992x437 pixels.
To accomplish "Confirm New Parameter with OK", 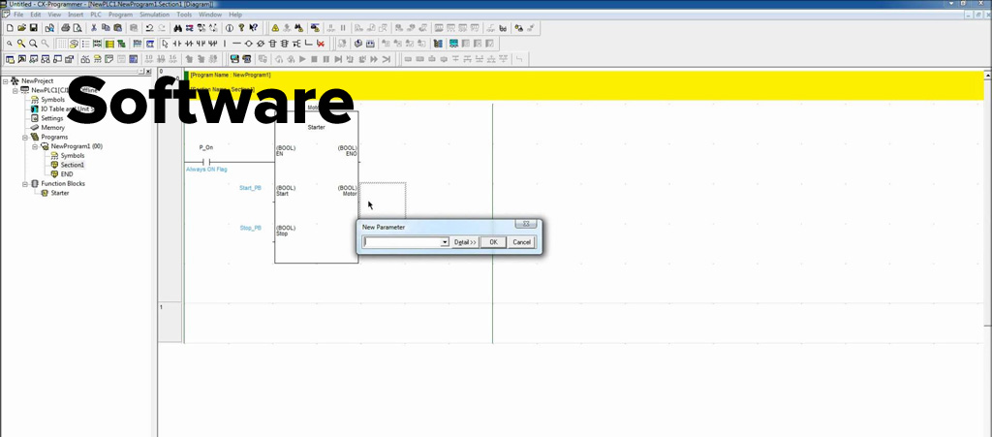I will point(493,242).
